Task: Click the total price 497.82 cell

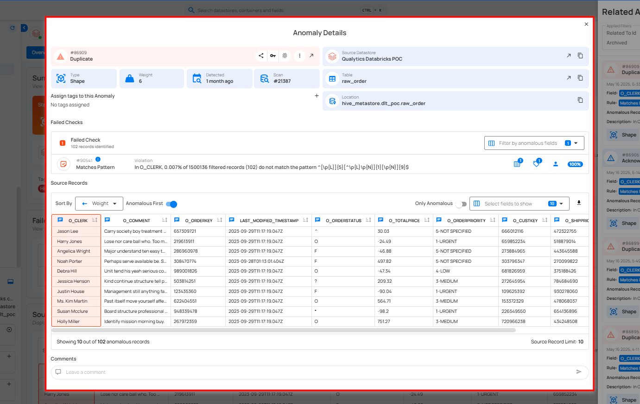Action: point(404,261)
